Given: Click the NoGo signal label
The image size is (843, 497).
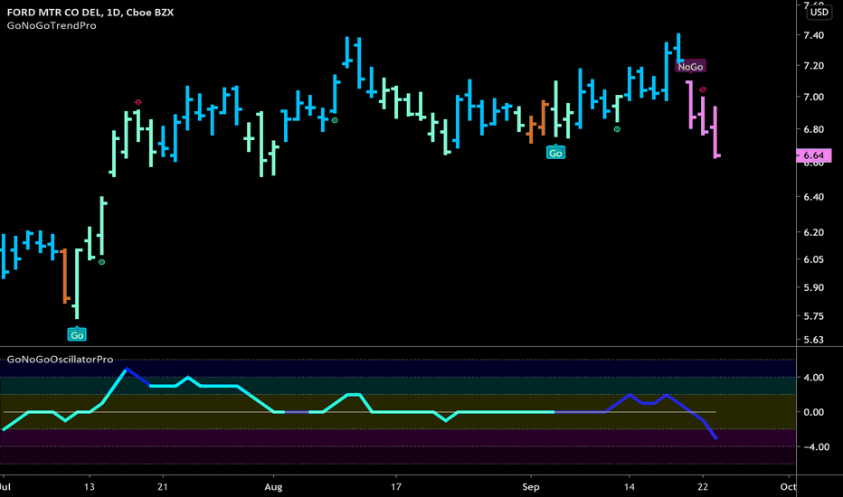Looking at the screenshot, I should 690,67.
